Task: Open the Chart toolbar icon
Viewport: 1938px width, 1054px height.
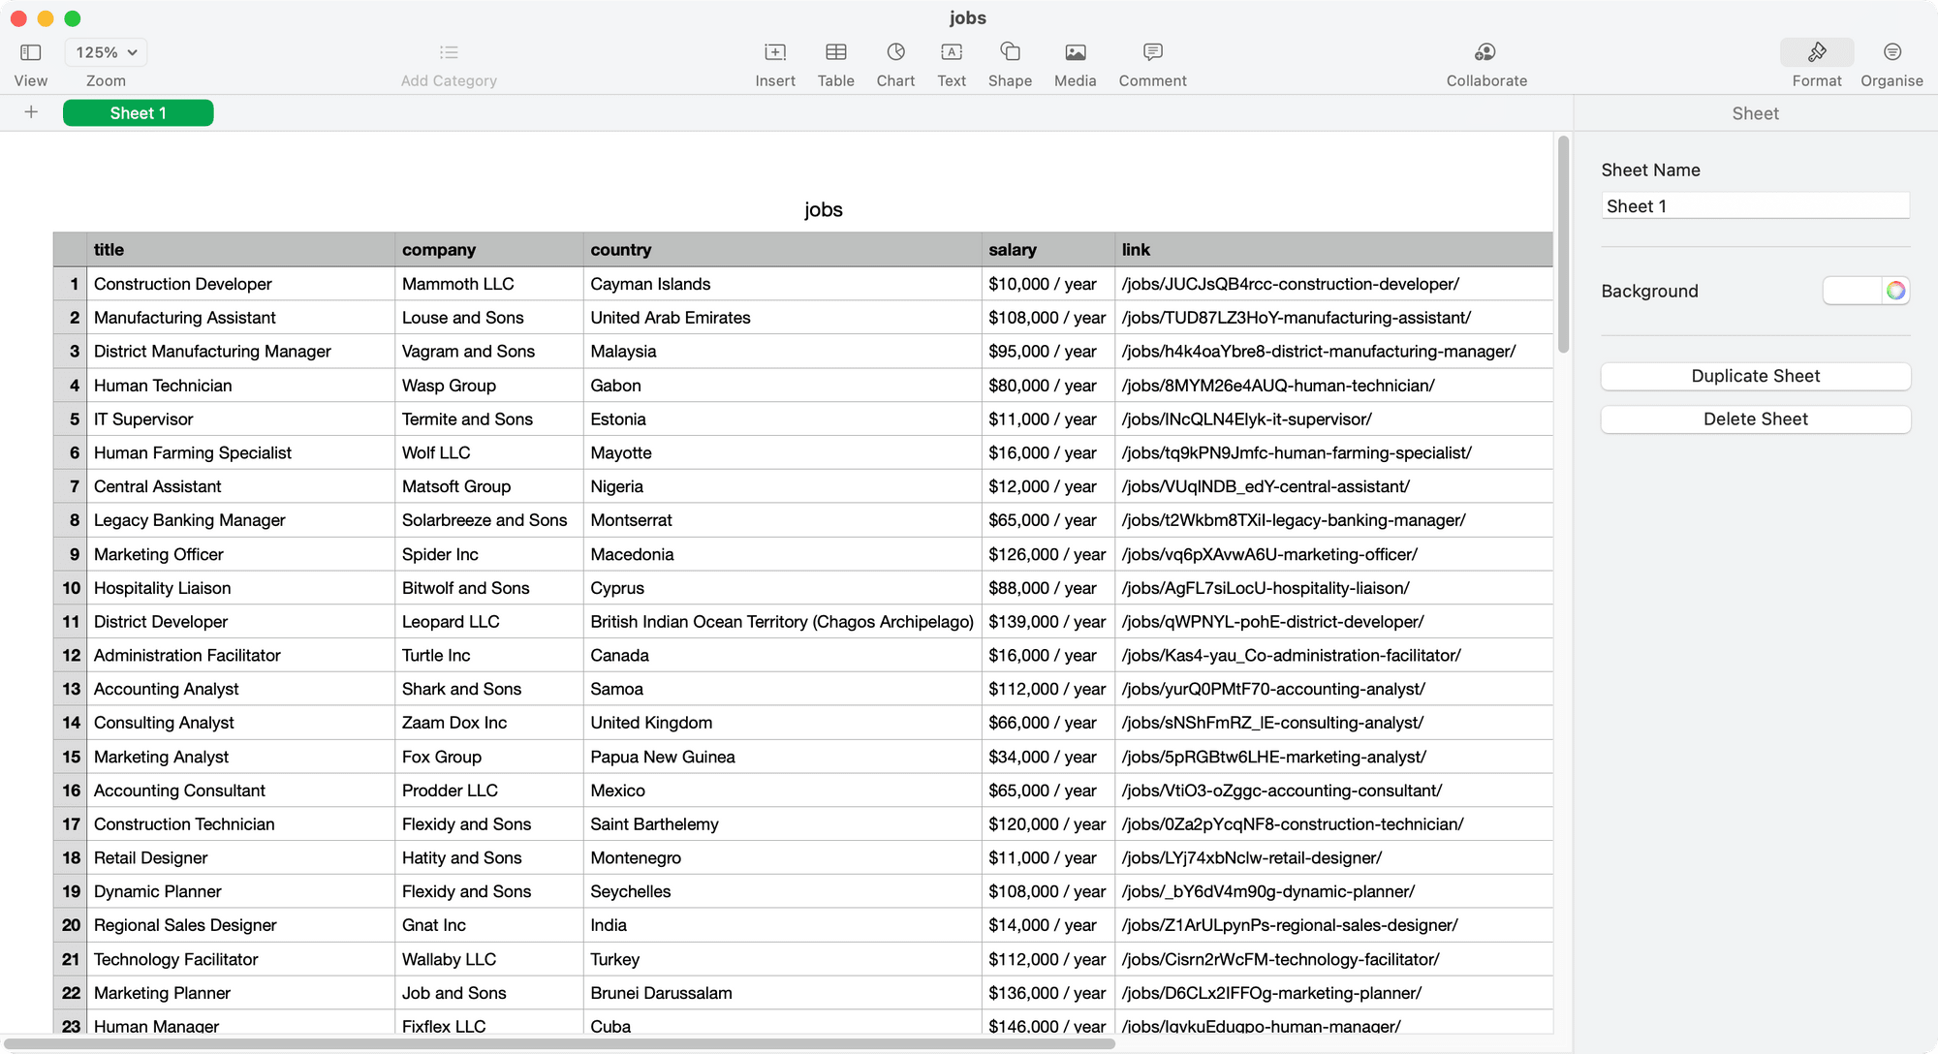Action: tap(895, 52)
